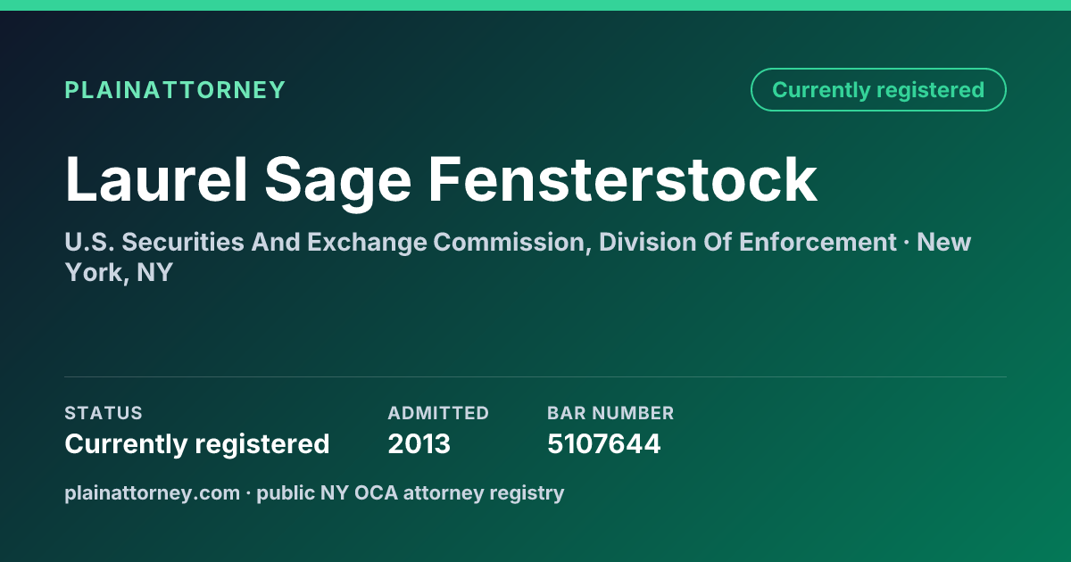
Task: Click the green accent bar at top
Action: pyautogui.click(x=535, y=5)
